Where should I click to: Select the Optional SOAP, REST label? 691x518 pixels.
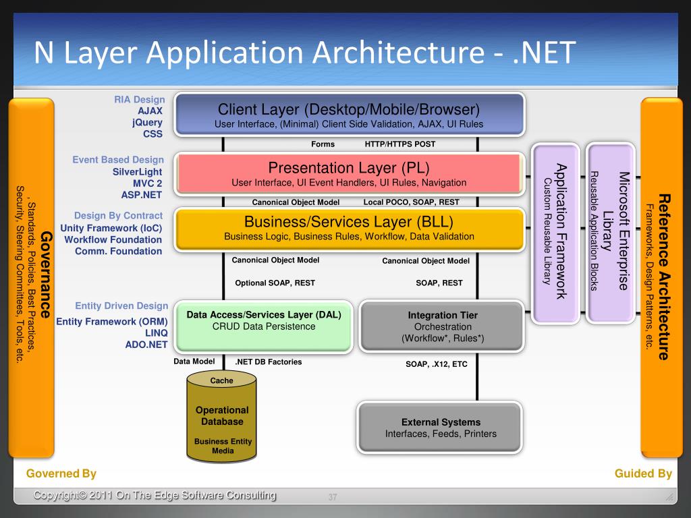pyautogui.click(x=275, y=283)
